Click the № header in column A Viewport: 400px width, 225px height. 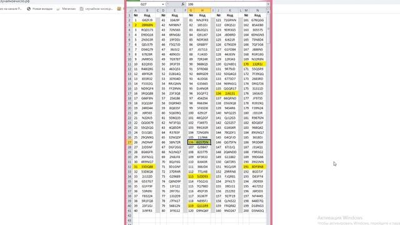[x=136, y=15]
